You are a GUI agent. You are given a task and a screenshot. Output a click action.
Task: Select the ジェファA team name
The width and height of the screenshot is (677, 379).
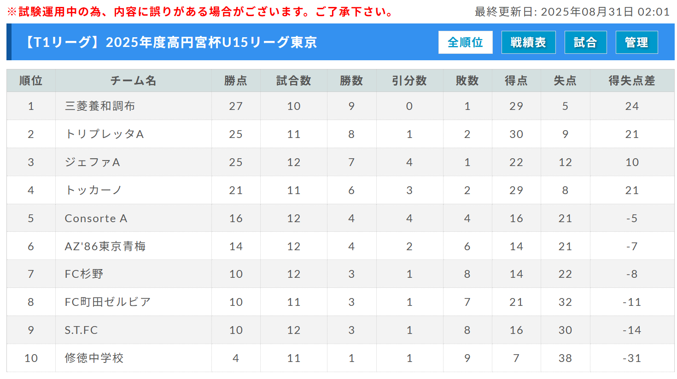93,162
